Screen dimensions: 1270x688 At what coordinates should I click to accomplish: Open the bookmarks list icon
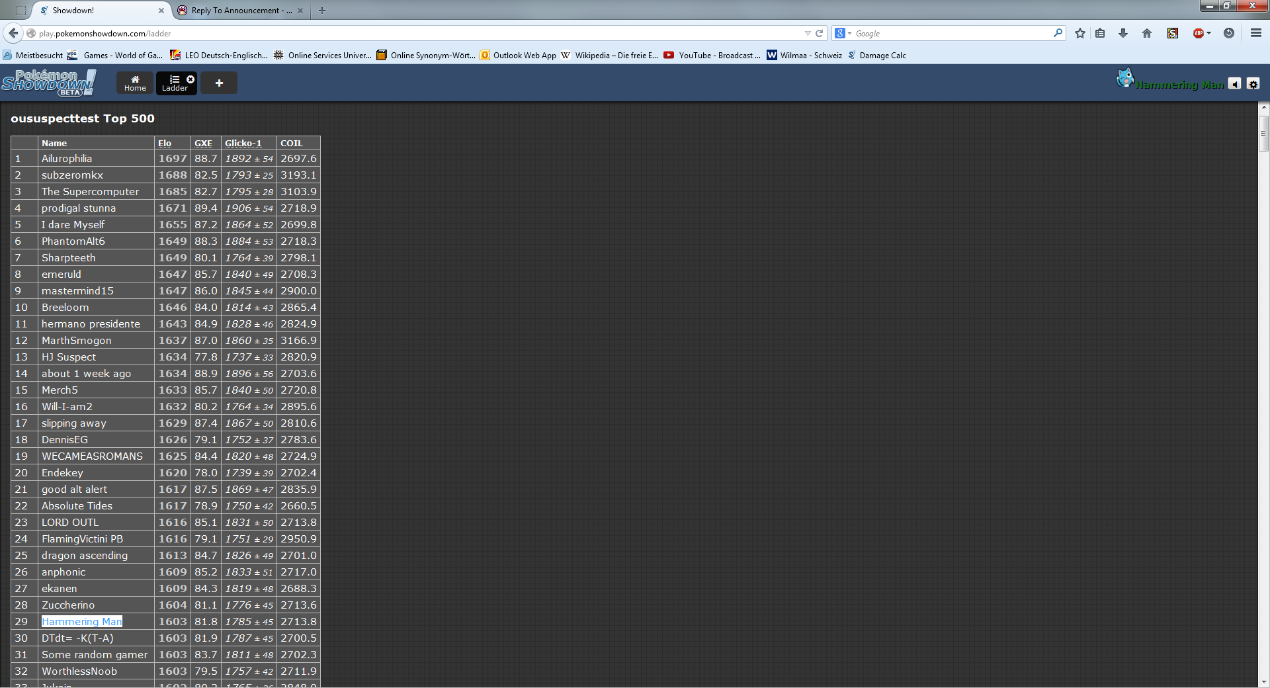(1100, 33)
